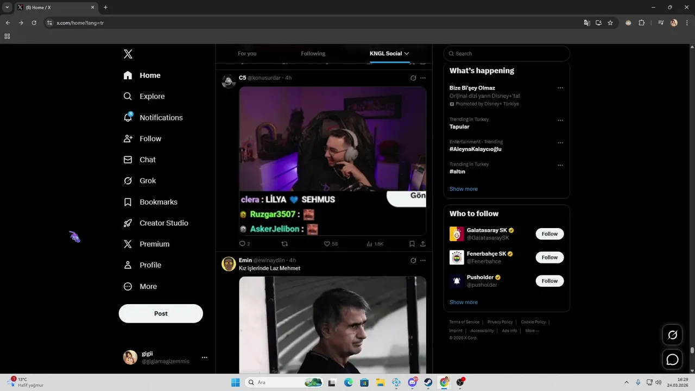Reply to C5's post with 2 replies
This screenshot has height=391, width=695.
pos(244,244)
